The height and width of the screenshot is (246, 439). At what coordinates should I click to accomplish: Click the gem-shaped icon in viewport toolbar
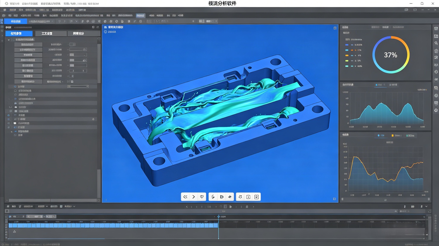coord(202,197)
